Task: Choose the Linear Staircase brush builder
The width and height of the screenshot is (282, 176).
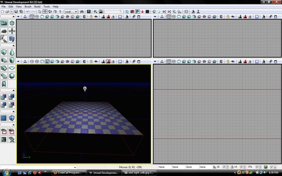Action: [4, 68]
